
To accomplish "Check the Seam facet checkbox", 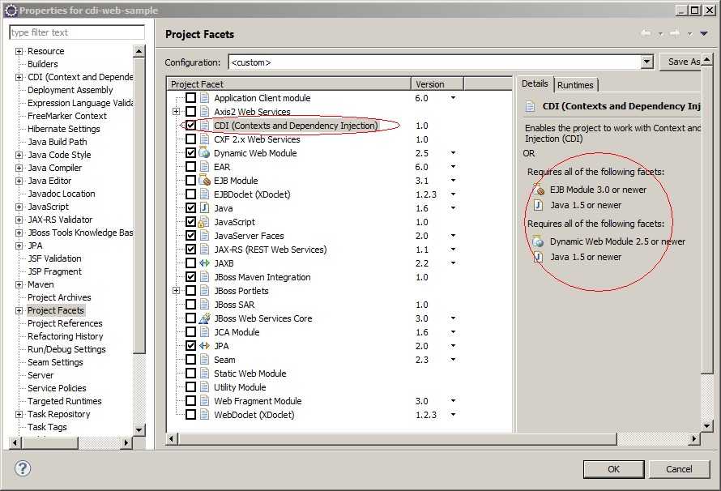I will 191,360.
